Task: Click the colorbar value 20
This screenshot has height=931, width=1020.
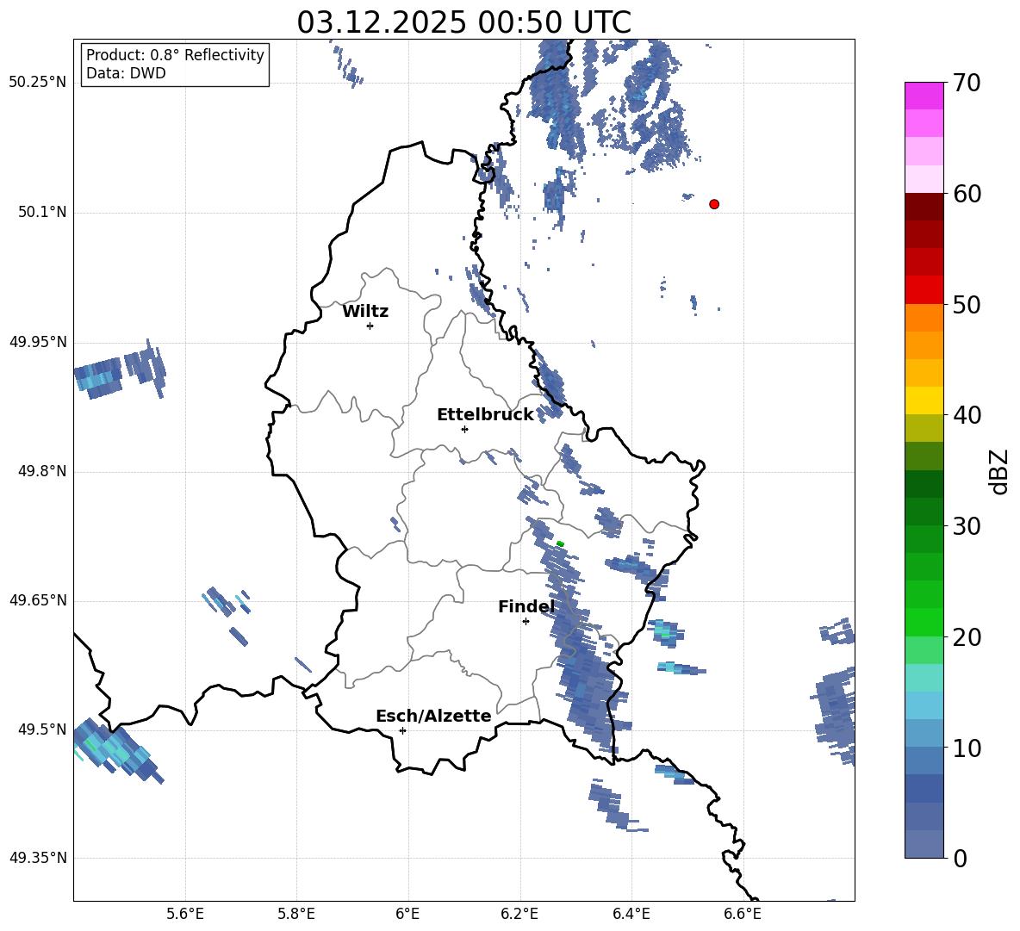Action: (x=967, y=637)
